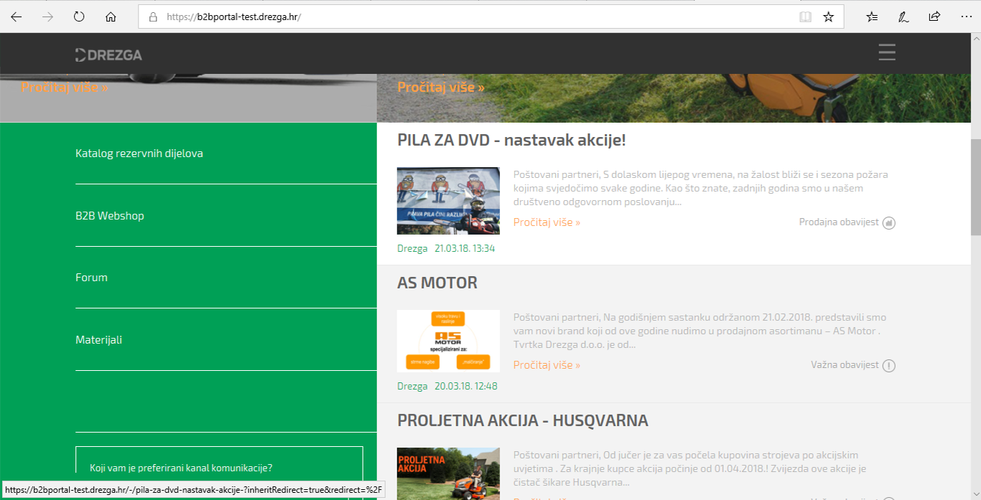This screenshot has height=500, width=981.
Task: Open the AS Motor article thumbnail
Action: coord(448,341)
